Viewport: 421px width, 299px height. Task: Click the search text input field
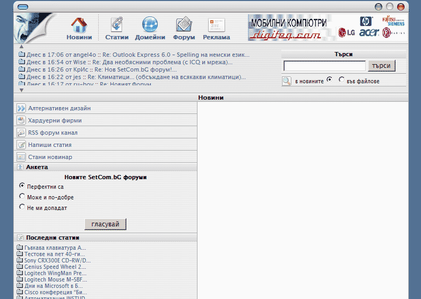324,66
